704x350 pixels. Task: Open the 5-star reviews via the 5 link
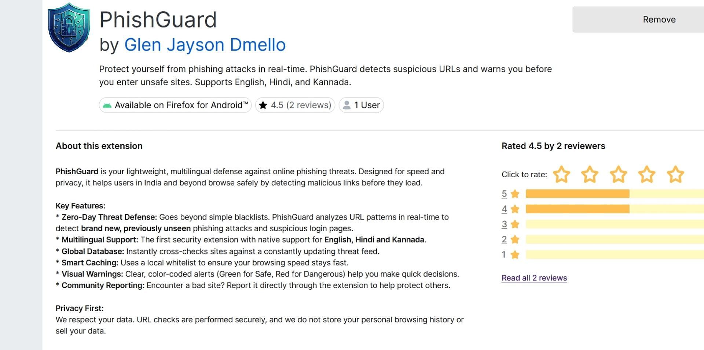[504, 194]
